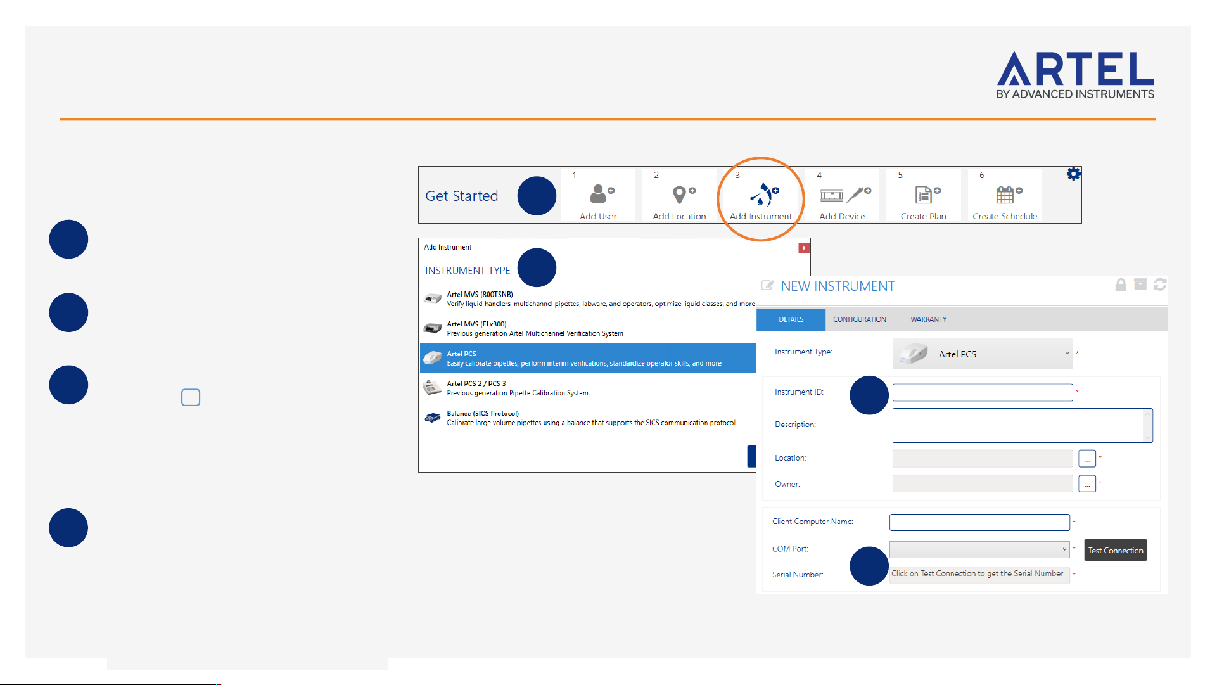Open the Create Plan step
The height and width of the screenshot is (685, 1217).
(923, 195)
